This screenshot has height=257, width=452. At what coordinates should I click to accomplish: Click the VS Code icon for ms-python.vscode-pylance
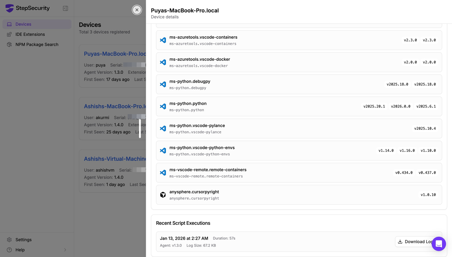click(x=163, y=128)
